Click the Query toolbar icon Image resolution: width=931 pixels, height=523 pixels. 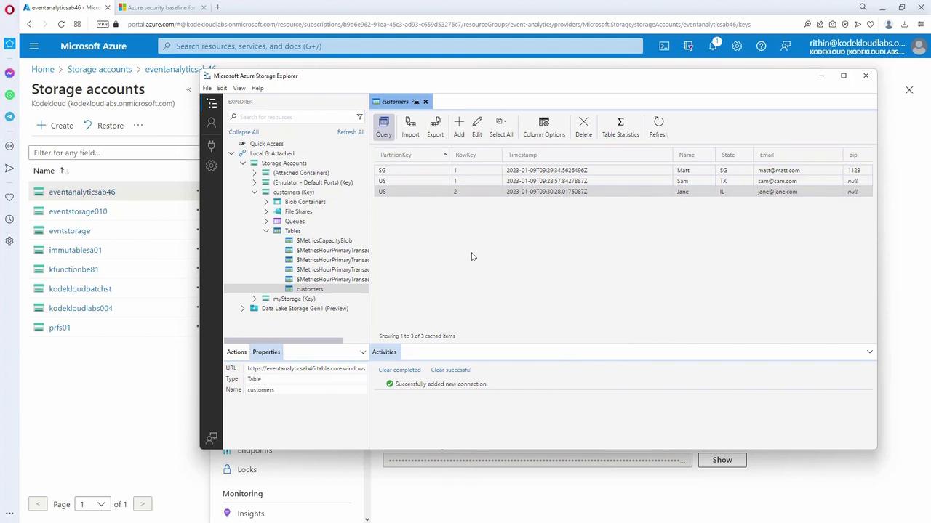tap(383, 126)
